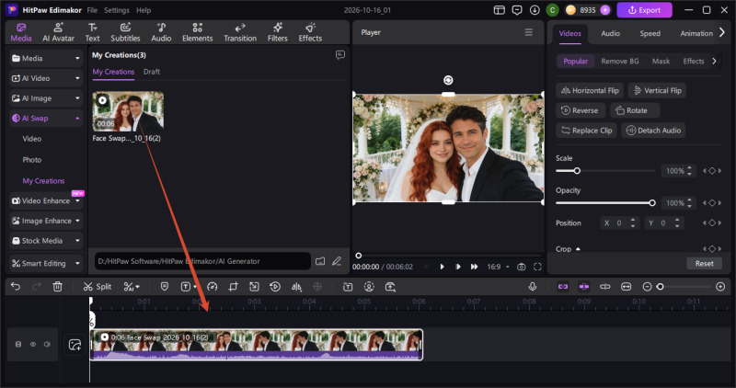
Task: Click the Replace Clip button
Action: tap(587, 131)
